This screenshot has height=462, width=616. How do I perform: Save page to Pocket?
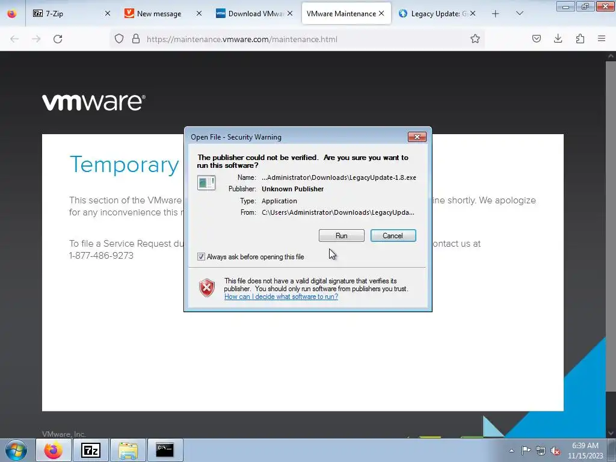point(536,38)
